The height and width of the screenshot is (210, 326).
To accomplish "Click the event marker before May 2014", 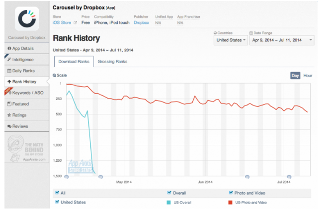I will click(x=100, y=177).
